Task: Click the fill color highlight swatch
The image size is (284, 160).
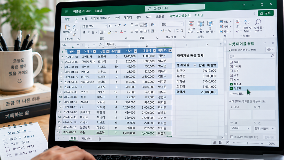Action: click(x=110, y=32)
